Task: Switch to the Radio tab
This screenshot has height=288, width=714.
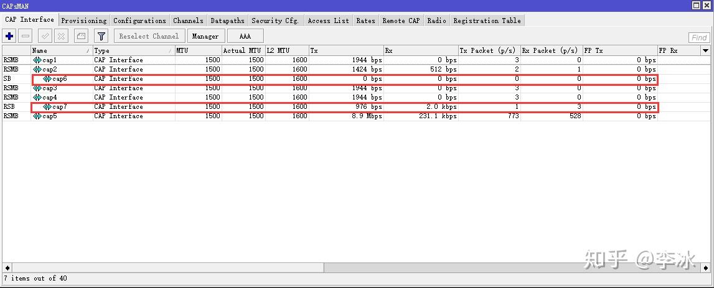Action: coord(437,21)
